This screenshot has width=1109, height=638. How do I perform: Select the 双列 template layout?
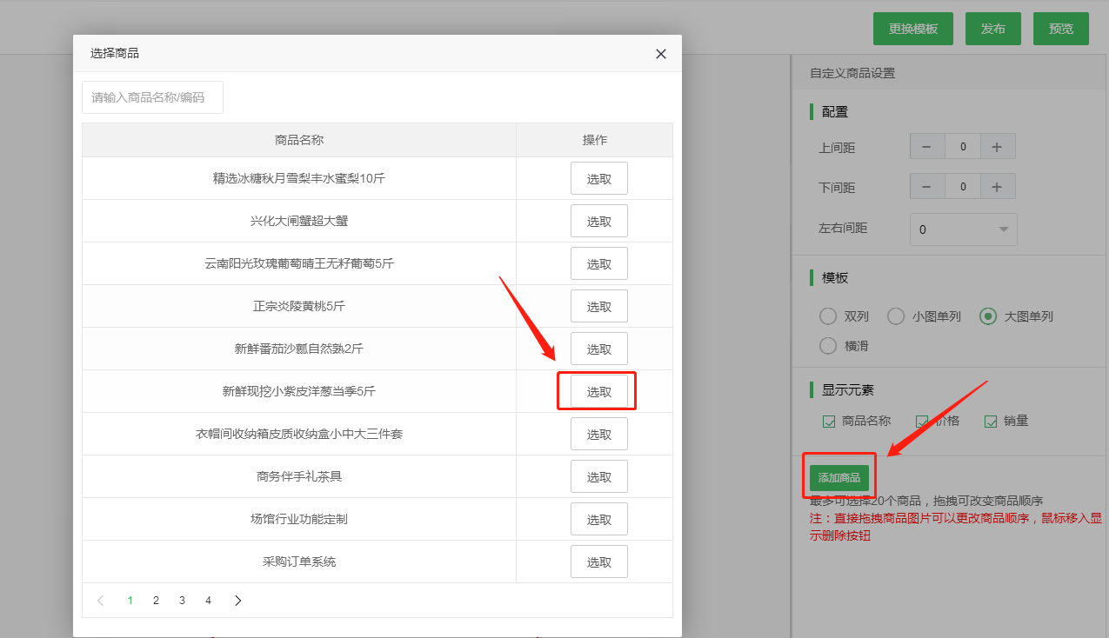tap(827, 316)
